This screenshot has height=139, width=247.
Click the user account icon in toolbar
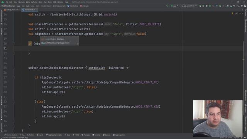click(x=245, y=6)
